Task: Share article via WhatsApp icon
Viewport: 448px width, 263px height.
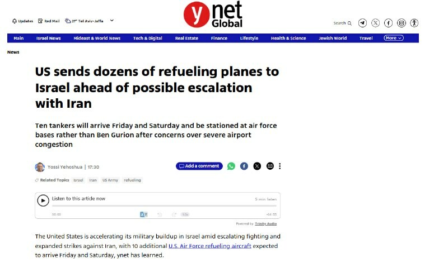Action: [x=231, y=166]
